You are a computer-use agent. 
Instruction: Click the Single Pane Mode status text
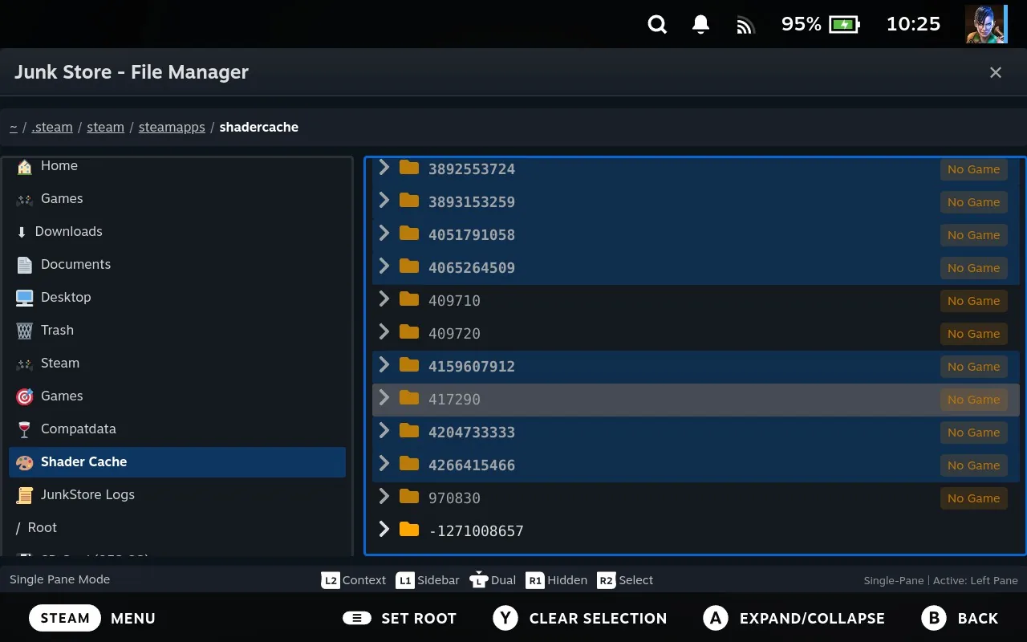(x=60, y=579)
